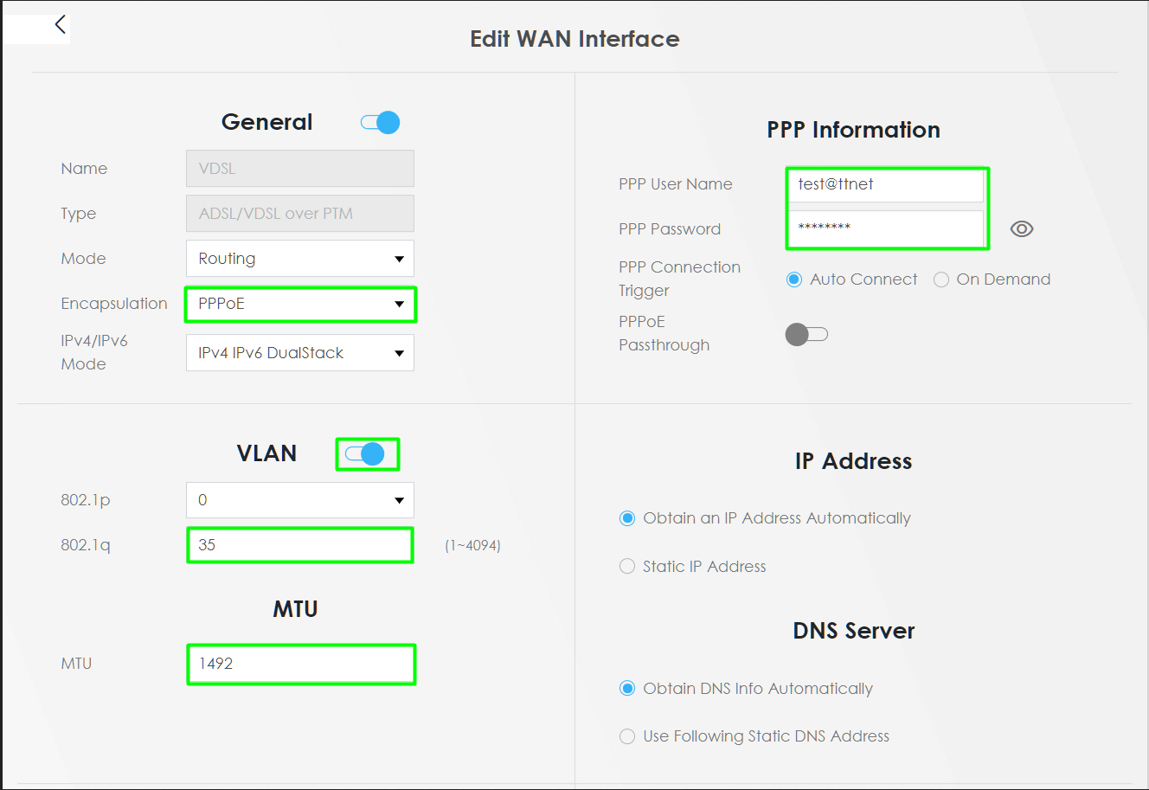Open the Encapsulation dropdown set to PPPoE

300,304
